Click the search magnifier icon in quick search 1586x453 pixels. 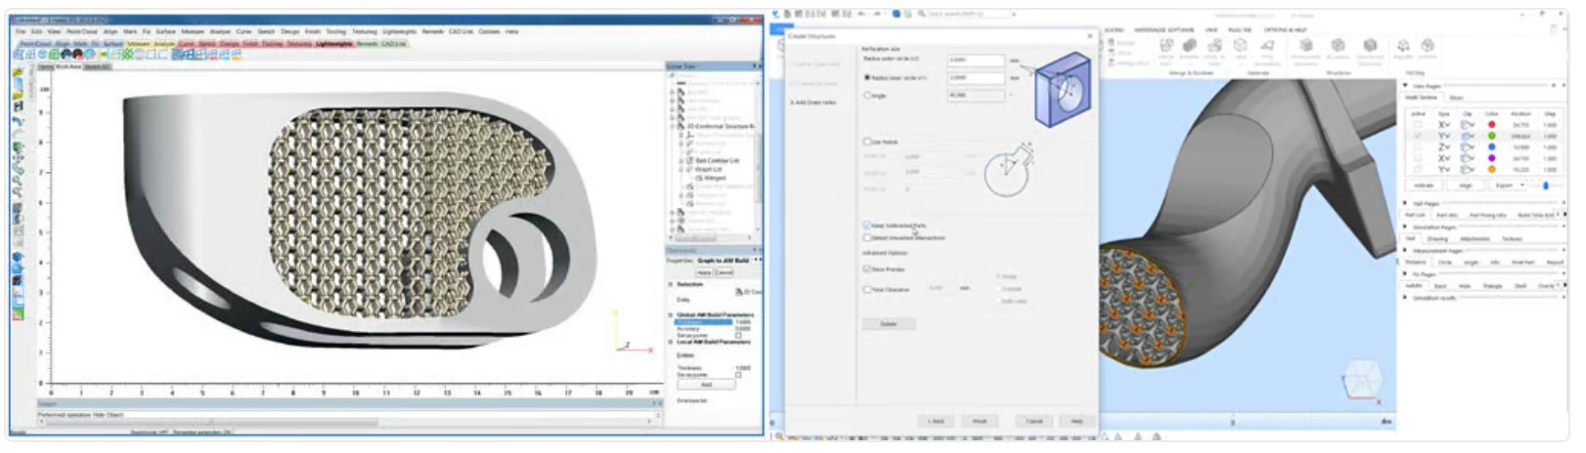[x=922, y=14]
